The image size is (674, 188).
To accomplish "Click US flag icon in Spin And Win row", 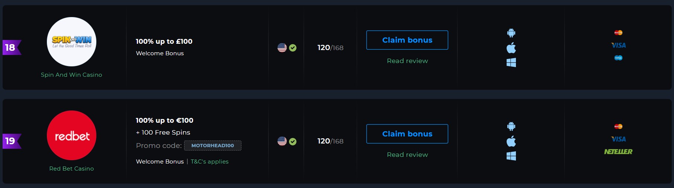I will pos(282,48).
